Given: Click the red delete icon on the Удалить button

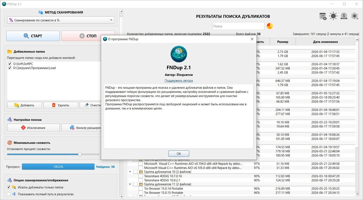Looking at the screenshot, I should 54,105.
